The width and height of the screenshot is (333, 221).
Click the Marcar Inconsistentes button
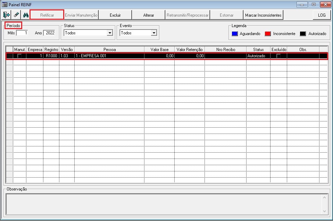coord(263,15)
